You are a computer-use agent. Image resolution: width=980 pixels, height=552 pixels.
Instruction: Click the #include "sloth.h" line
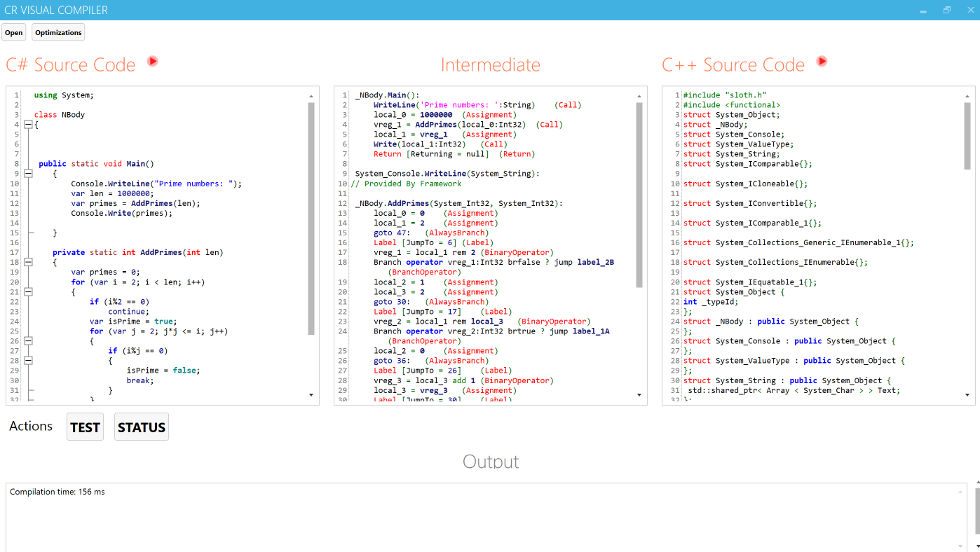[x=725, y=95]
